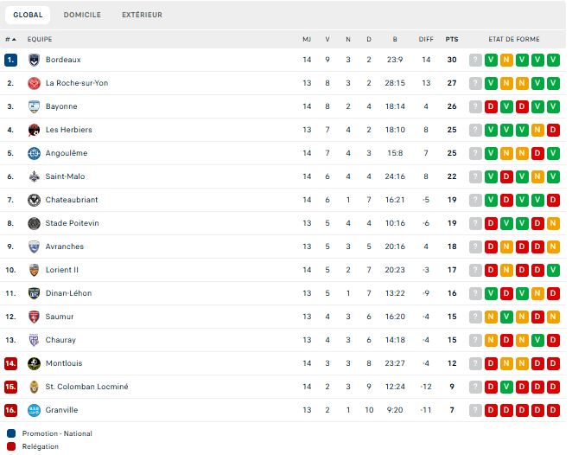Click the Montlouis team logo
Image resolution: width=572 pixels, height=455 pixels.
click(x=35, y=363)
